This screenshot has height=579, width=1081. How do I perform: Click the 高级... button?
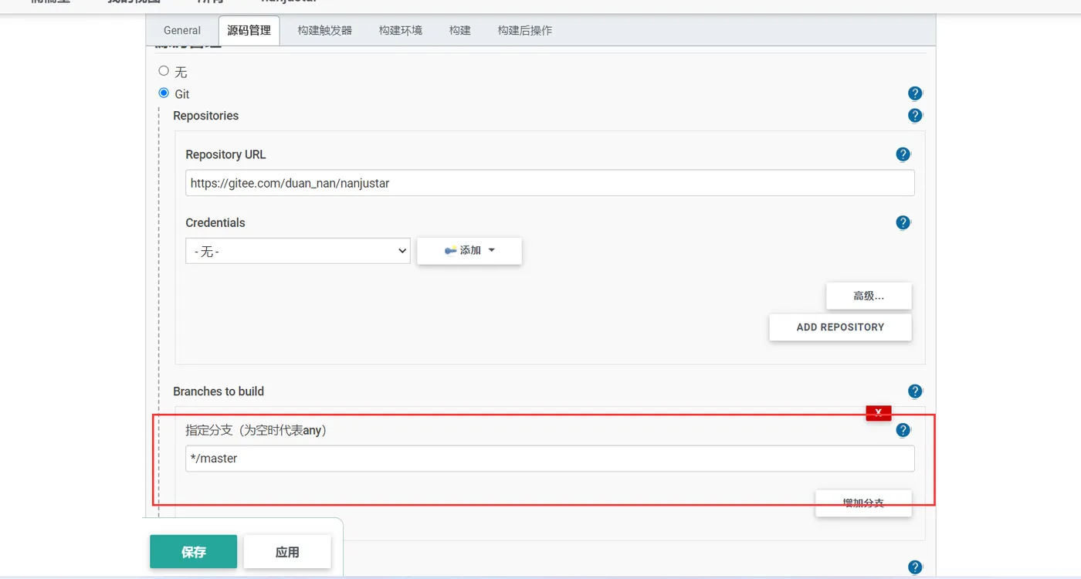(x=869, y=296)
